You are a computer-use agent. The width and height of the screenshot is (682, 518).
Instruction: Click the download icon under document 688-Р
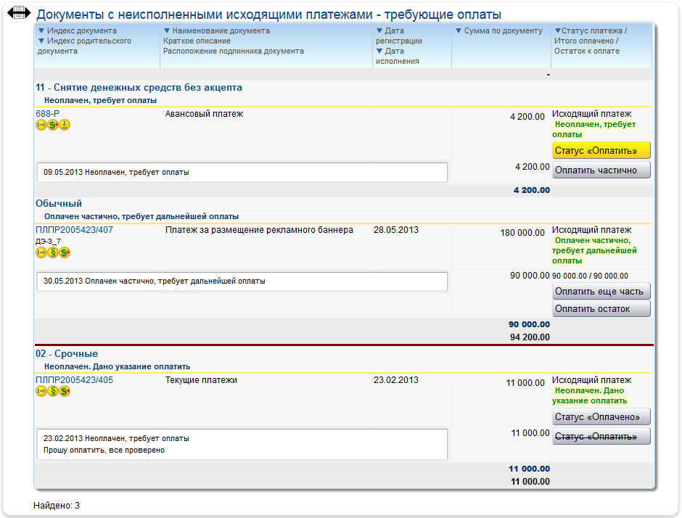(x=65, y=126)
